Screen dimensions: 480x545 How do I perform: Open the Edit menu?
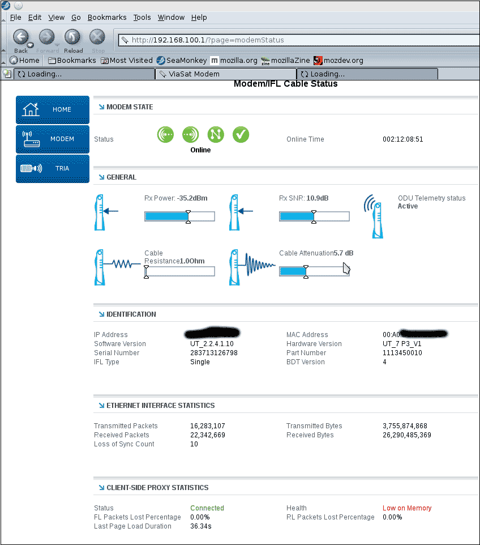pos(35,18)
